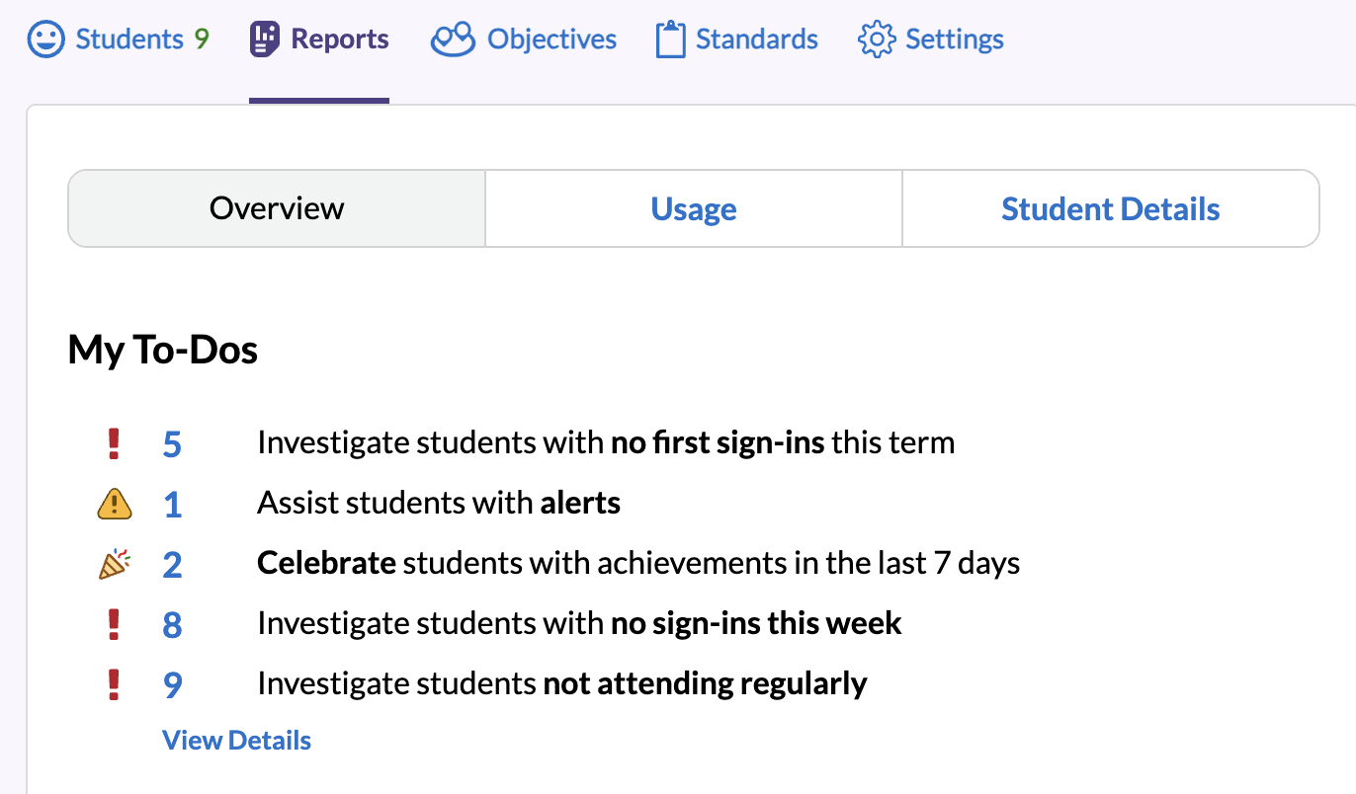
Task: Open the 2 students with achievements
Action: click(172, 565)
